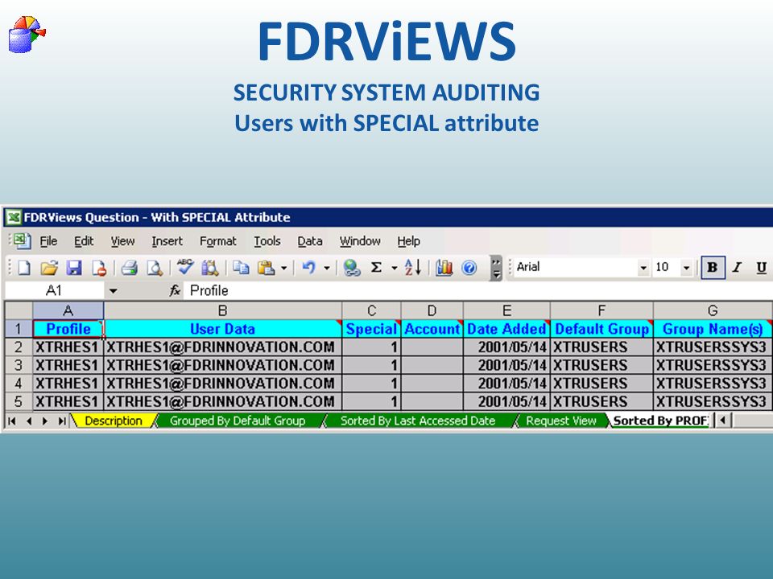The image size is (773, 579).
Task: Click the formula bar showing Profile
Action: tap(478, 291)
